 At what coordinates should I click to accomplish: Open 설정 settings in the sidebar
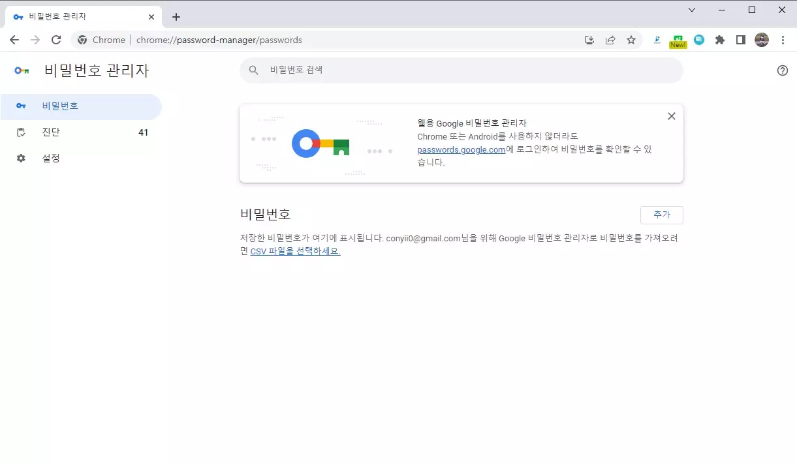click(81, 158)
